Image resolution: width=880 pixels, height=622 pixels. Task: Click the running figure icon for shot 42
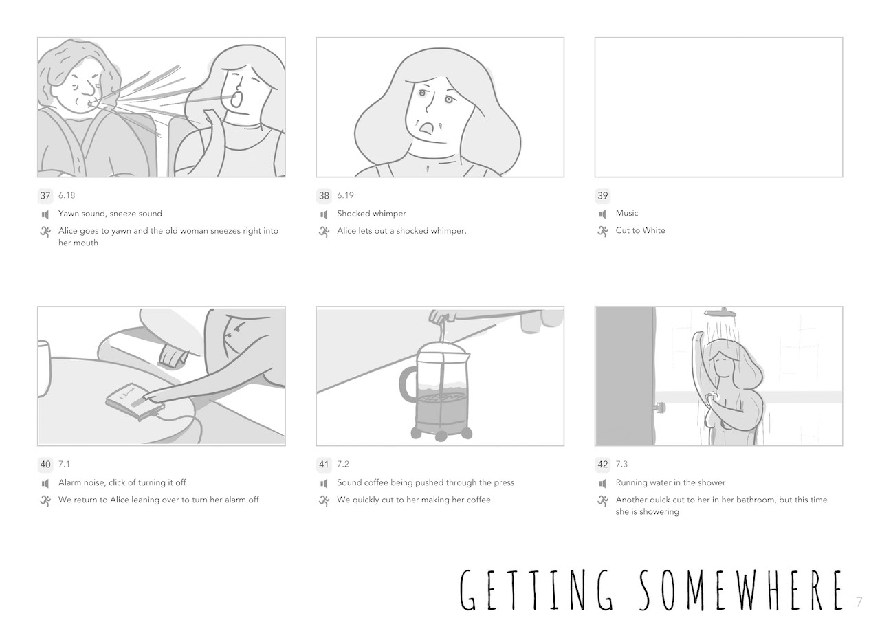[x=603, y=500]
